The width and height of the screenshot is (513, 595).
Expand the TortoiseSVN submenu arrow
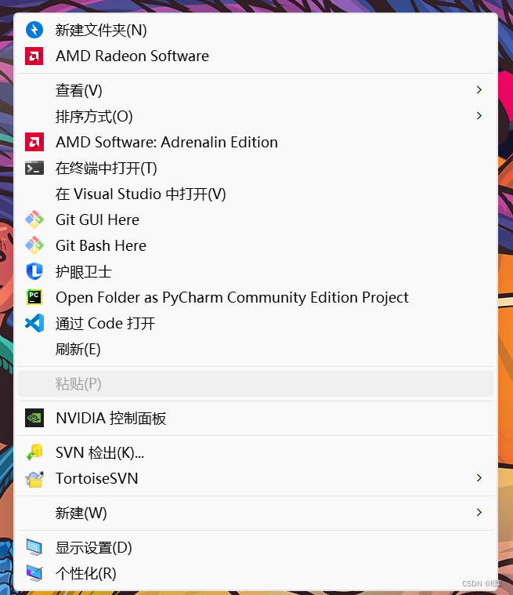click(x=479, y=478)
